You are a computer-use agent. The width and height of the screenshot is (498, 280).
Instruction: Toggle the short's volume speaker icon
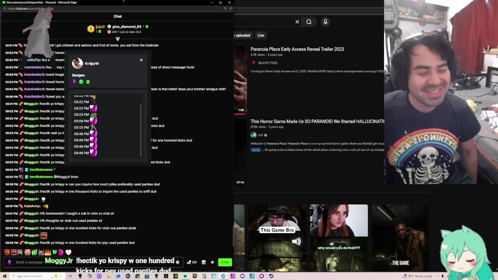(x=296, y=242)
